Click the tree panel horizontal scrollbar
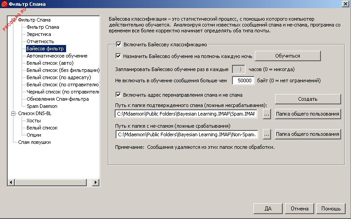This screenshot has width=351, height=219. coord(54,183)
